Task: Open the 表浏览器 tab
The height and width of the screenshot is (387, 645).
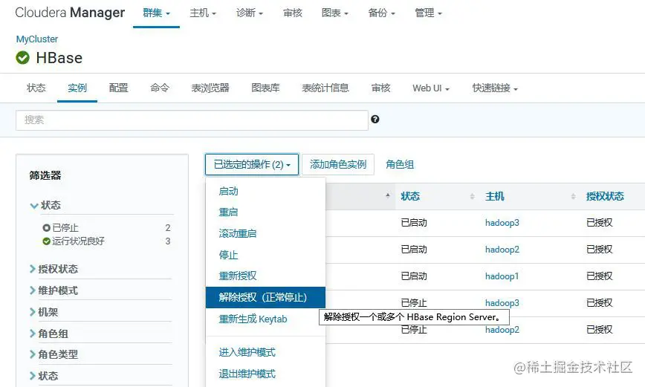Action: 210,88
